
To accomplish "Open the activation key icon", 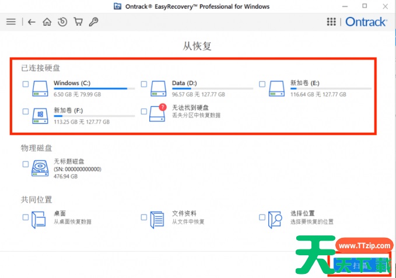I will [93, 22].
